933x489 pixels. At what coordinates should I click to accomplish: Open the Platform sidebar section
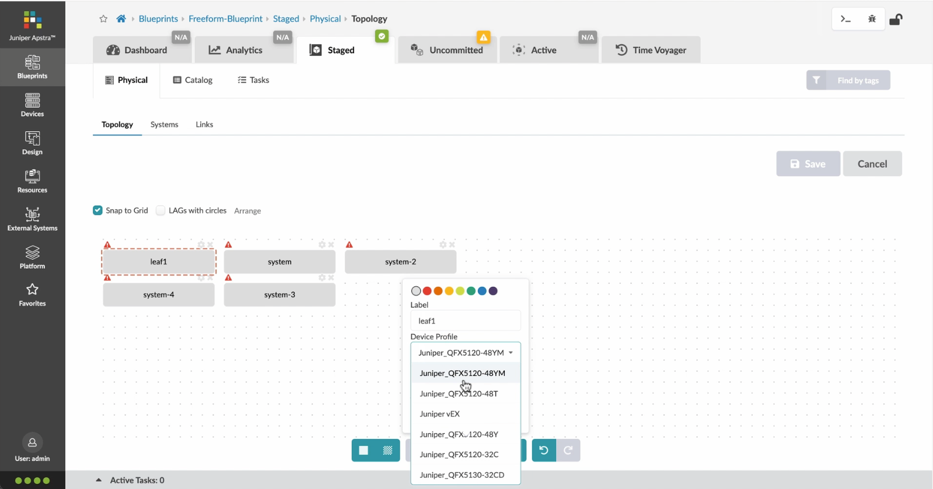tap(32, 257)
